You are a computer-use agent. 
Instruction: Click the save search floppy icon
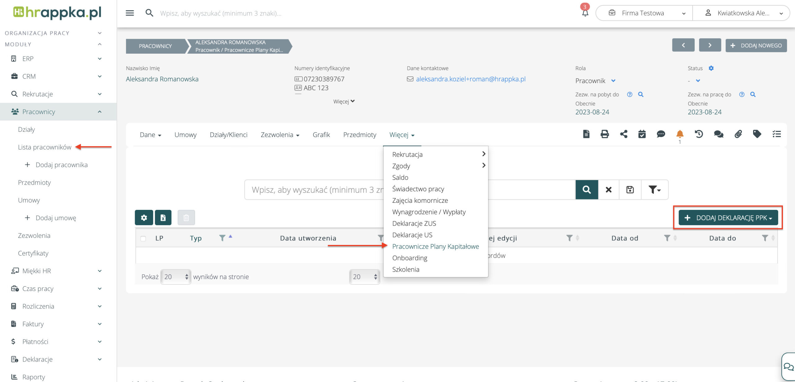pyautogui.click(x=630, y=190)
